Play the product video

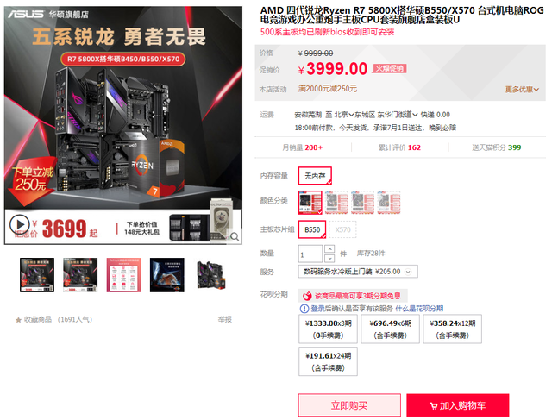pyautogui.click(x=19, y=224)
